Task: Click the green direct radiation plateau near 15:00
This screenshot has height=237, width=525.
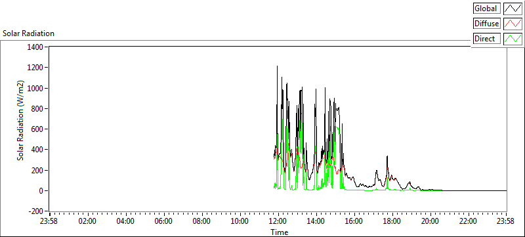Action: pyautogui.click(x=337, y=127)
